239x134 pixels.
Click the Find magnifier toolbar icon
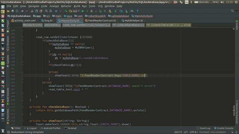click(x=46, y=11)
